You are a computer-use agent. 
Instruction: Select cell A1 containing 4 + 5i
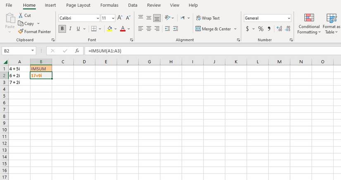19,69
